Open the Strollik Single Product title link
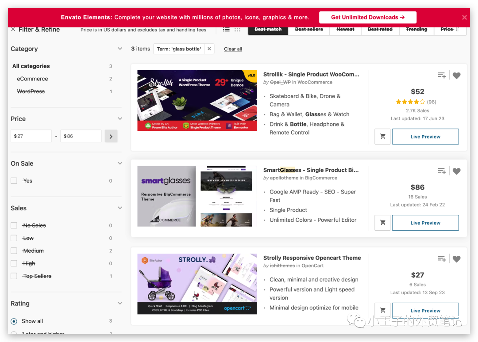 pyautogui.click(x=311, y=74)
